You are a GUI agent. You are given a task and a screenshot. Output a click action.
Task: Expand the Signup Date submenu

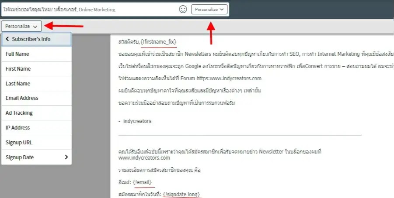pos(36,157)
